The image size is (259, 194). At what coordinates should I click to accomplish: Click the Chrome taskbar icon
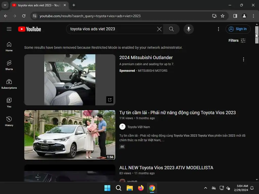point(152,188)
